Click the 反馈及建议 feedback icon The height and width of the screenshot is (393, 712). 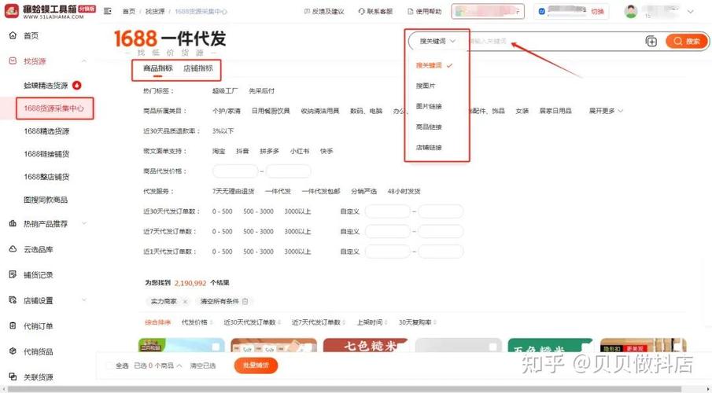click(x=307, y=11)
